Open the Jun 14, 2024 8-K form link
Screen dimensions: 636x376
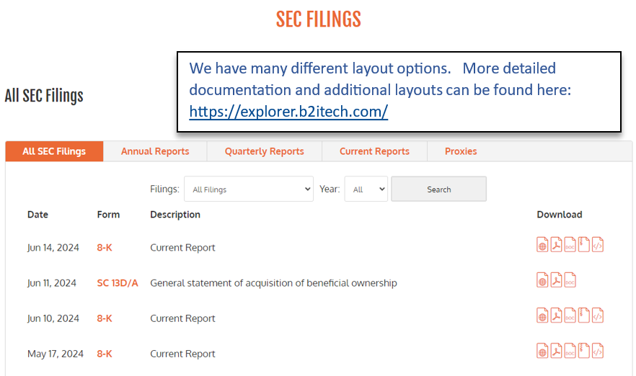click(105, 248)
